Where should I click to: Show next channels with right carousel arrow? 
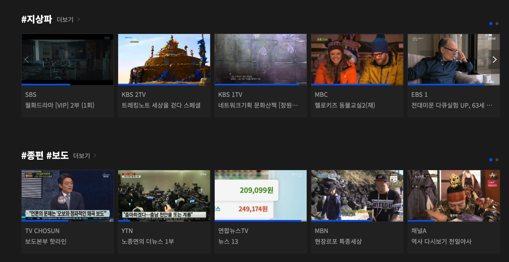click(x=494, y=59)
